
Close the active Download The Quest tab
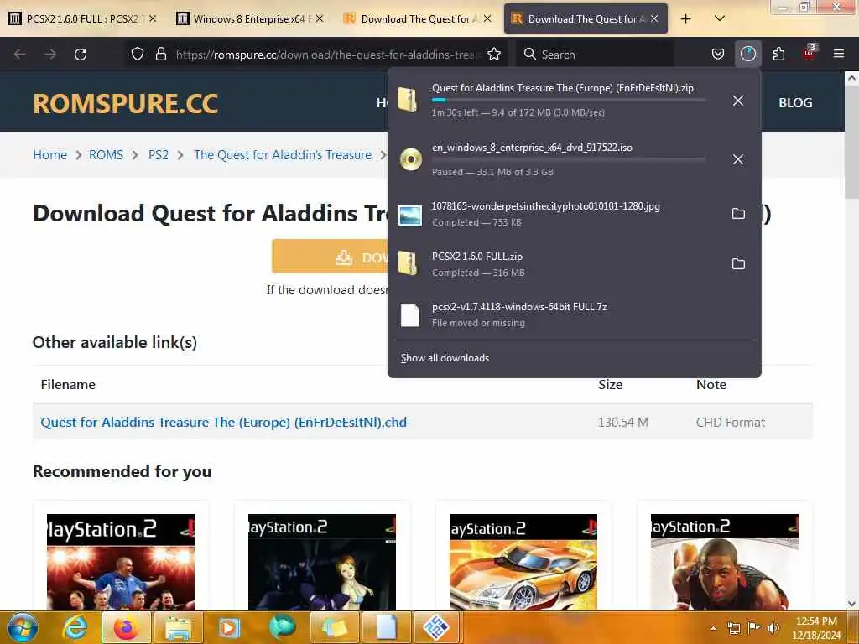[x=654, y=18]
